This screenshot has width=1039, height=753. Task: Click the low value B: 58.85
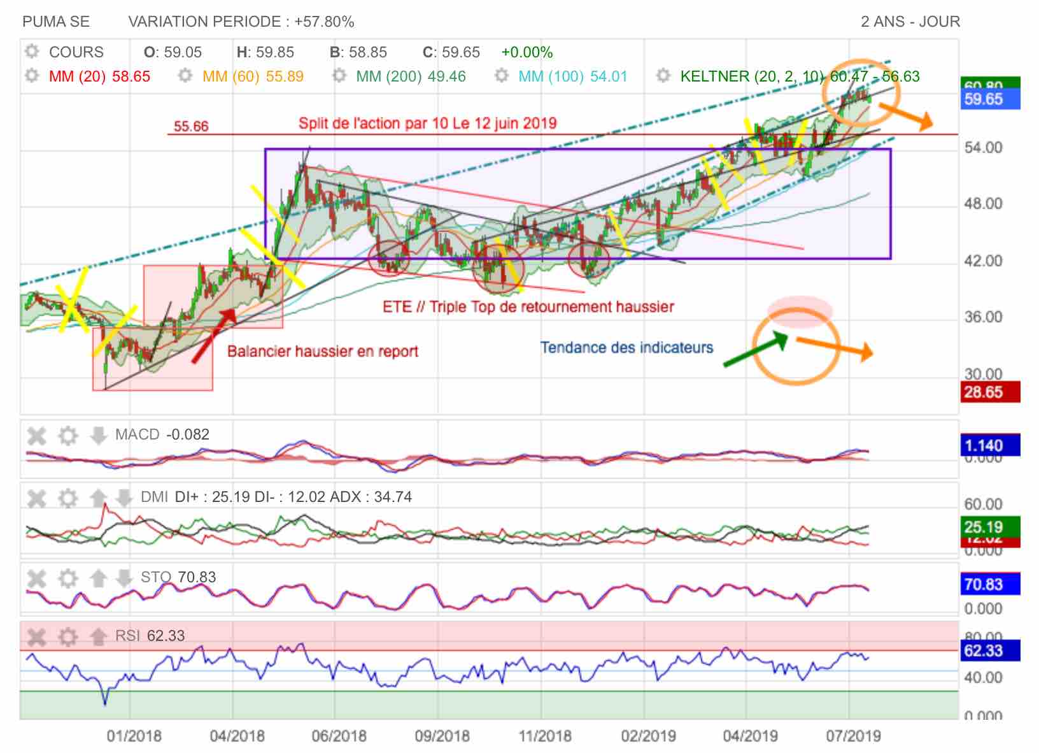pyautogui.click(x=358, y=52)
